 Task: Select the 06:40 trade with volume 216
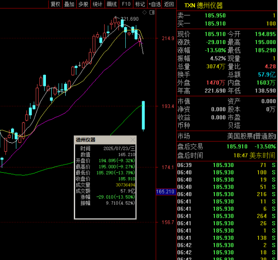[226, 194]
